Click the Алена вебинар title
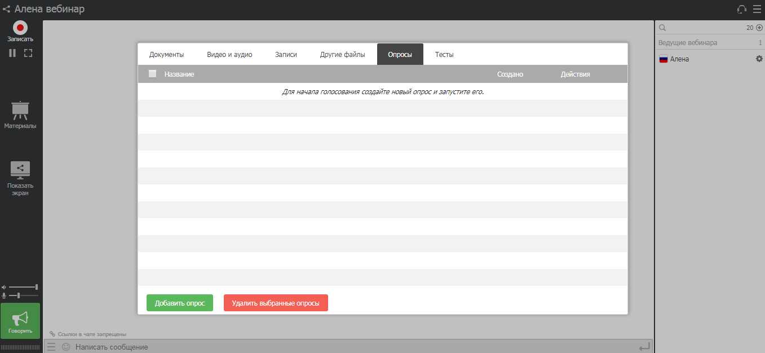Viewport: 765px width, 353px height. point(50,9)
